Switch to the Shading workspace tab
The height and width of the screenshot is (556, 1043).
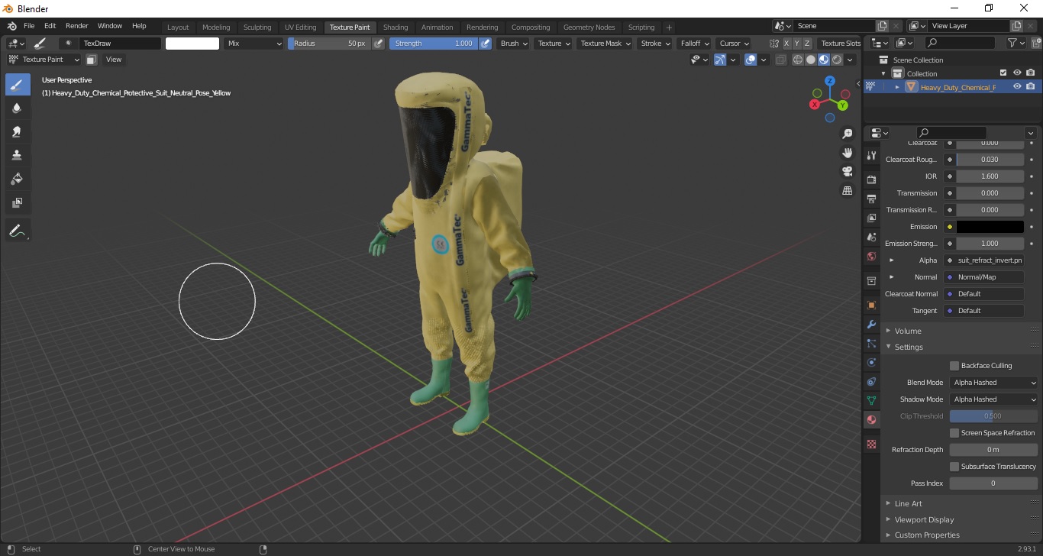pos(396,27)
